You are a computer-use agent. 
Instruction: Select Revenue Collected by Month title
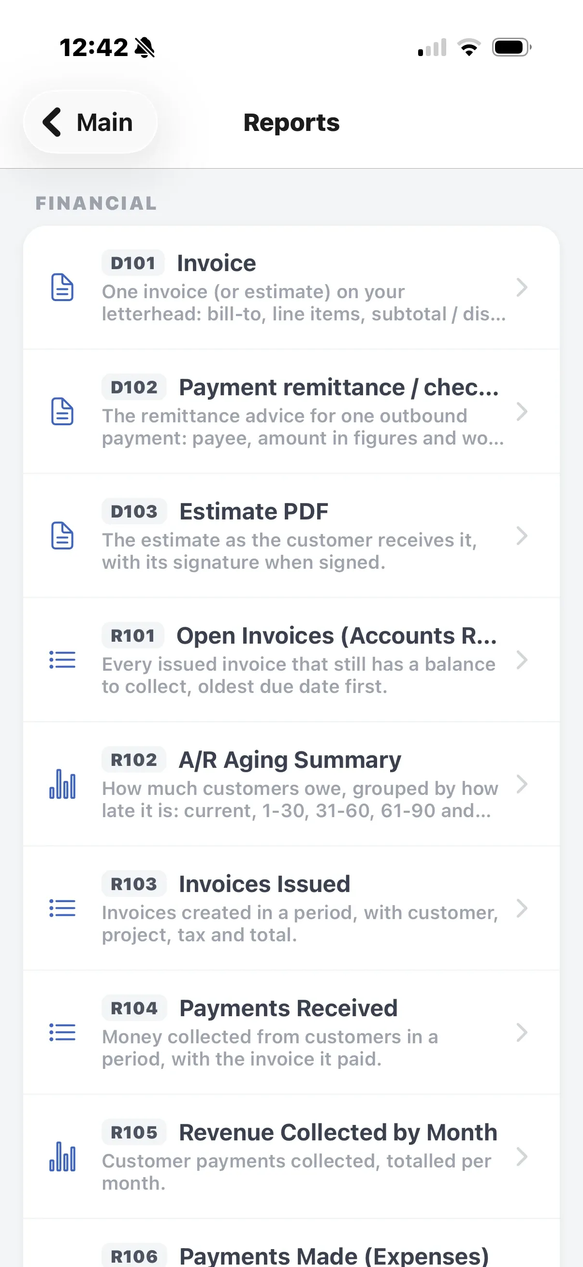[338, 1133]
